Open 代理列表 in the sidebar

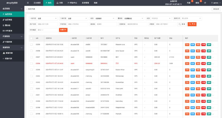[12, 42]
